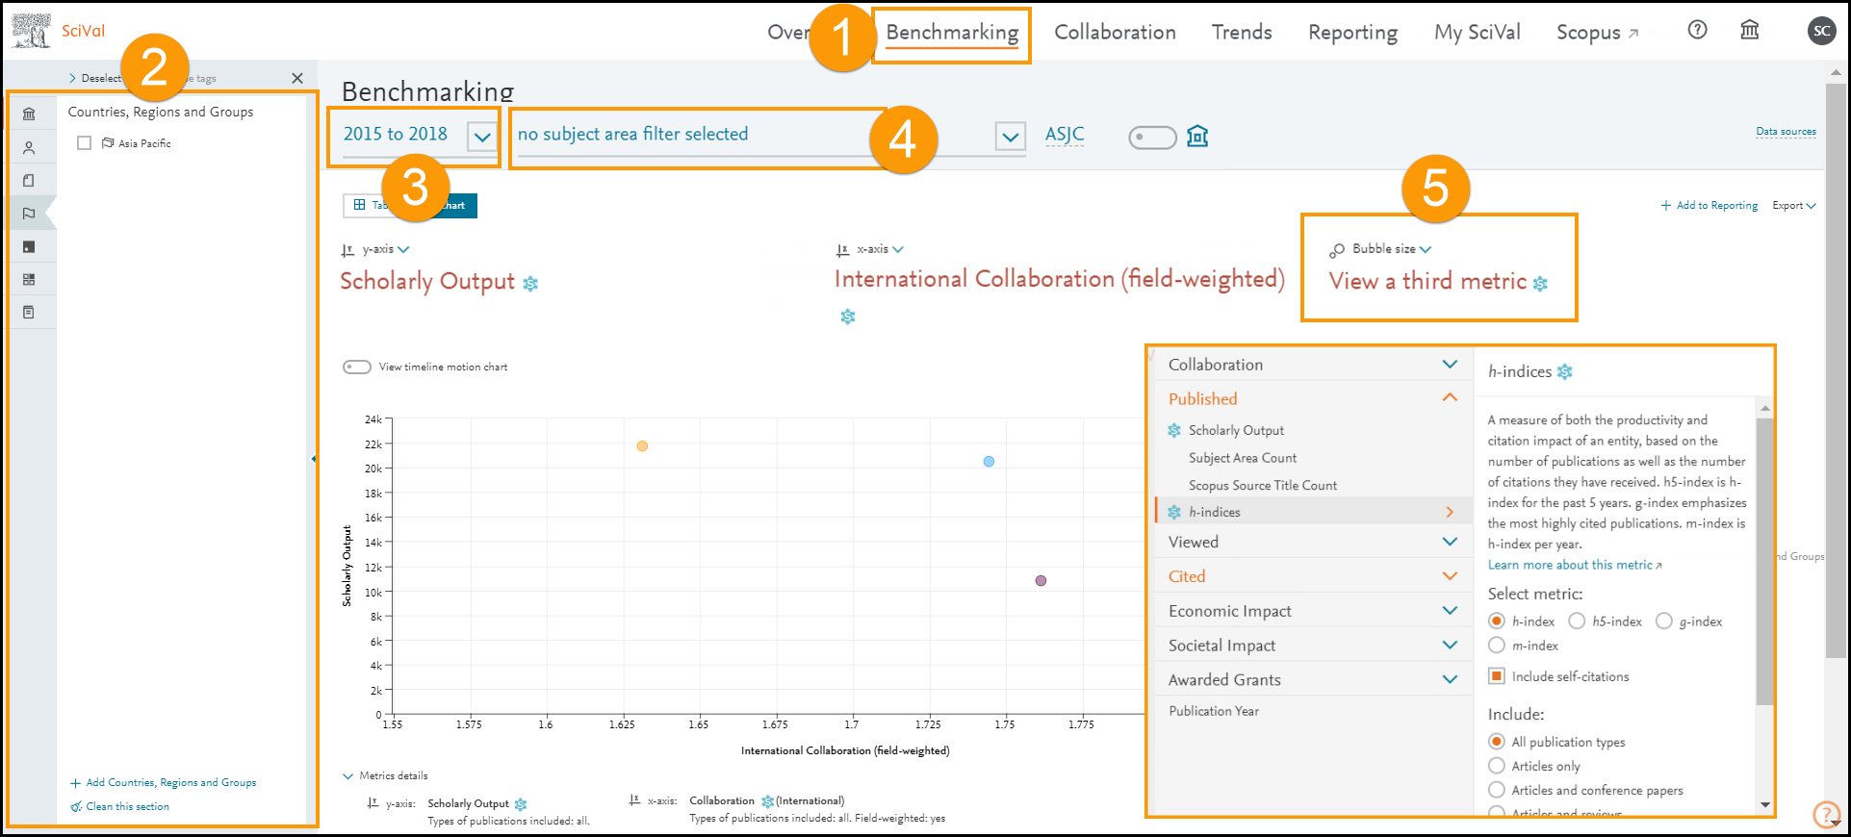Screen dimensions: 1851x837
Task: Select Articles and conference papers radio
Action: click(x=1497, y=790)
